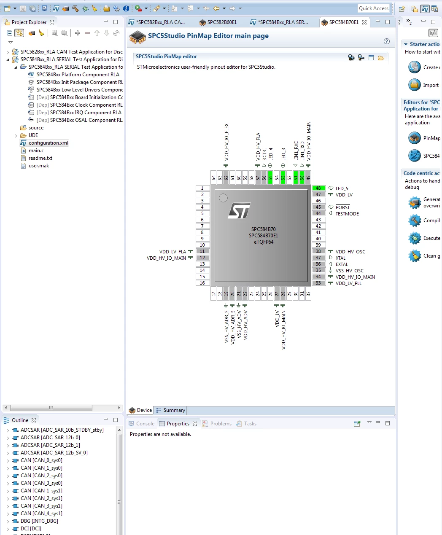Click the Save All icon in main toolbar
The width and height of the screenshot is (442, 535).
click(x=32, y=8)
